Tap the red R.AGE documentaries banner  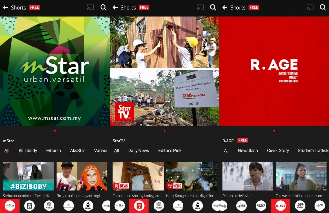point(274,71)
